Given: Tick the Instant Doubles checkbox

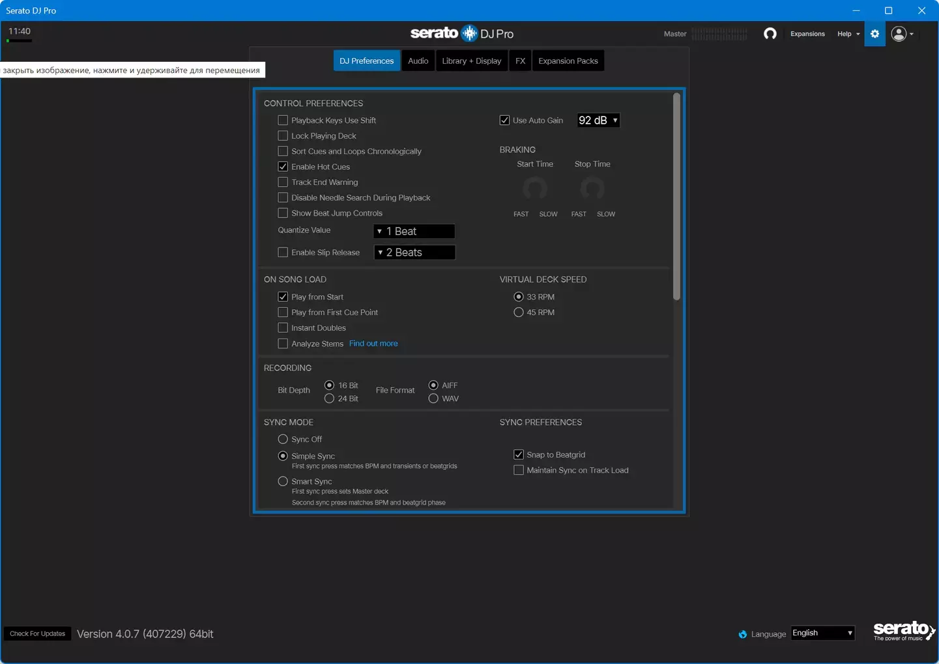Looking at the screenshot, I should 283,328.
